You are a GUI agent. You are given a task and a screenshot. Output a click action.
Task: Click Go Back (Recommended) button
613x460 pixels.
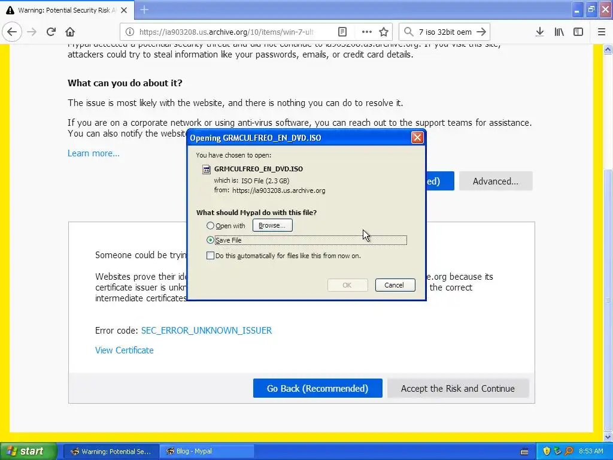pyautogui.click(x=317, y=388)
